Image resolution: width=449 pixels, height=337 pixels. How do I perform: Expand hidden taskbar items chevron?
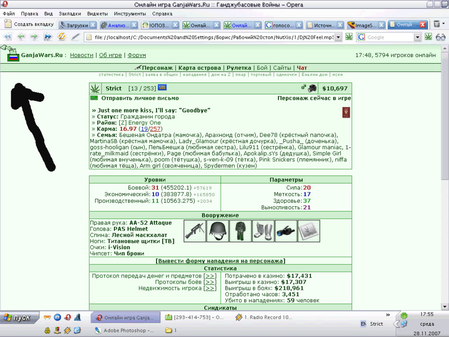pyautogui.click(x=388, y=315)
